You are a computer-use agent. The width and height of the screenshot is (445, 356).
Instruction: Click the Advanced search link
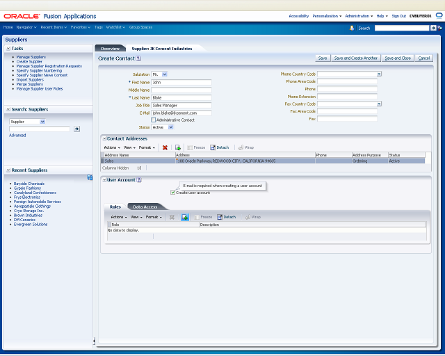[x=17, y=136]
